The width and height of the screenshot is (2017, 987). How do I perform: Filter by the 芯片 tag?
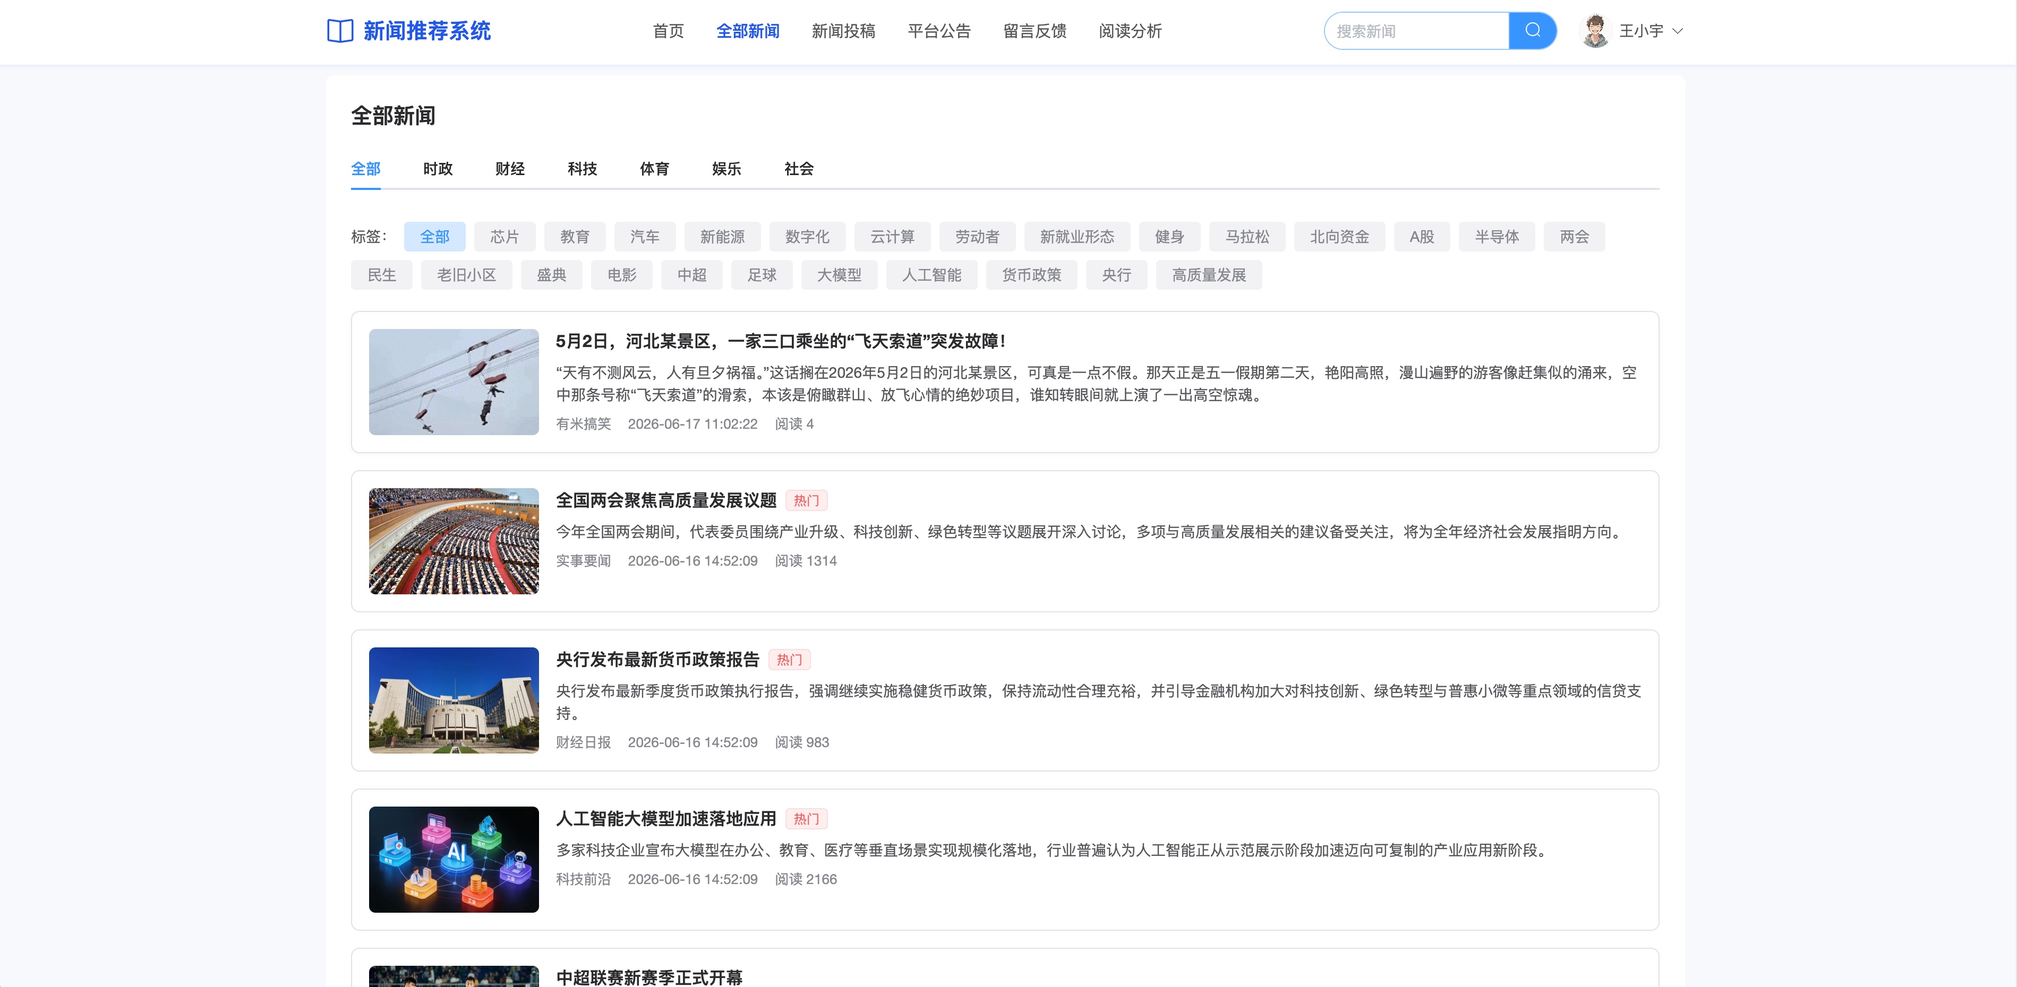505,236
